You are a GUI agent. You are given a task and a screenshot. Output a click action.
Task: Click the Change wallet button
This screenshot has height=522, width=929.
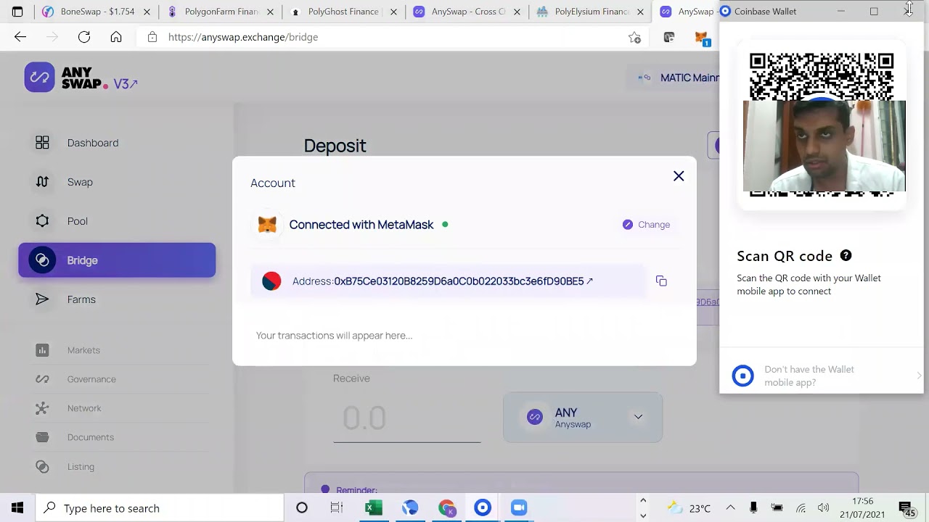tap(646, 225)
